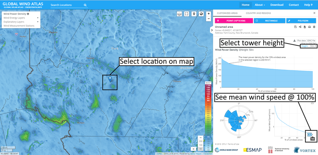Viewport: 318px width, 155px height.
Task: Click the export file icon for area
Action: point(305,27)
